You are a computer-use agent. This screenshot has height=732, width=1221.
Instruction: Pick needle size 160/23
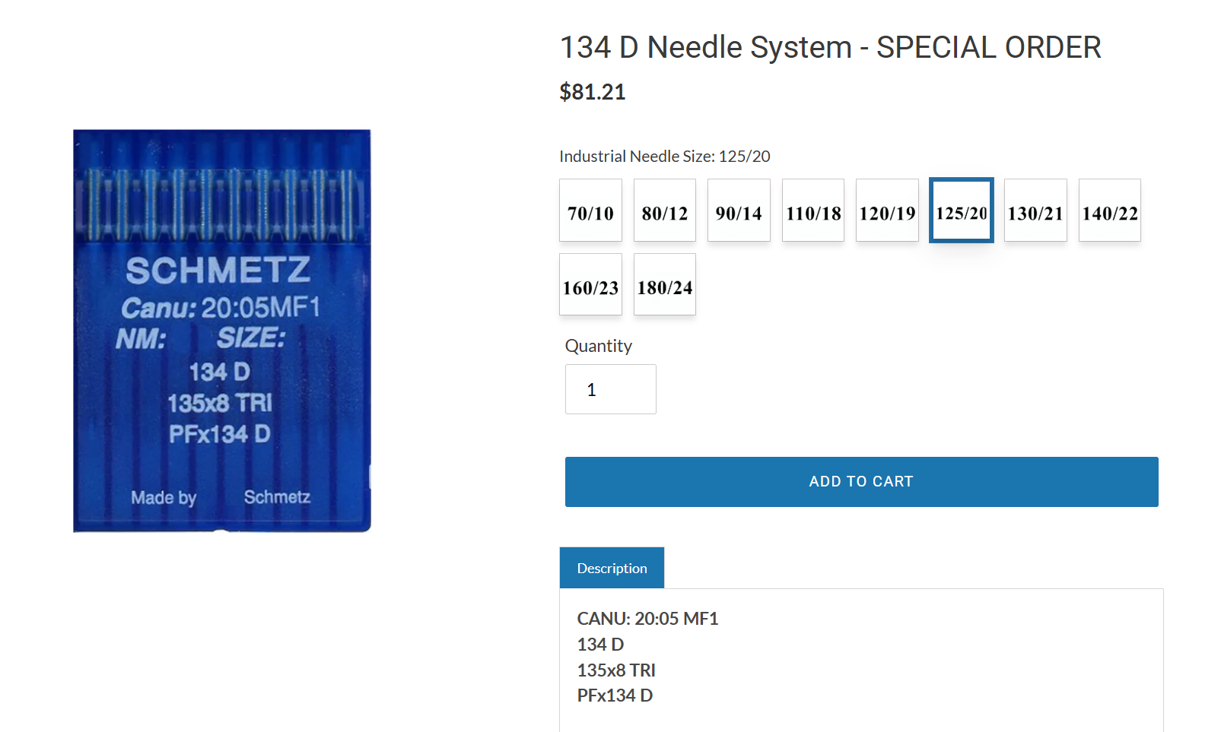pos(590,285)
